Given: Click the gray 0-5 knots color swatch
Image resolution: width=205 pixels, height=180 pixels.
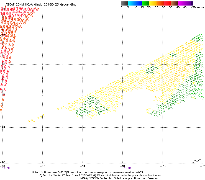Looking at the screenshot, I should point(124,3).
